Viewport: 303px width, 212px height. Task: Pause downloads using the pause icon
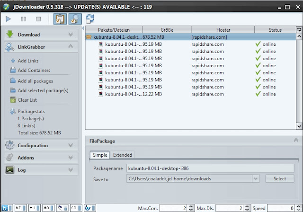point(23,19)
